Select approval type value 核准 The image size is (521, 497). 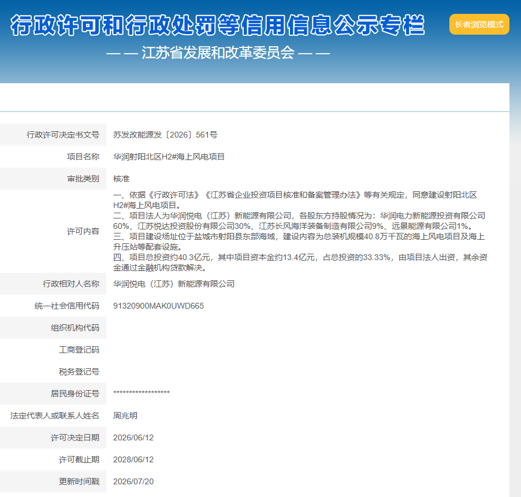pos(121,179)
